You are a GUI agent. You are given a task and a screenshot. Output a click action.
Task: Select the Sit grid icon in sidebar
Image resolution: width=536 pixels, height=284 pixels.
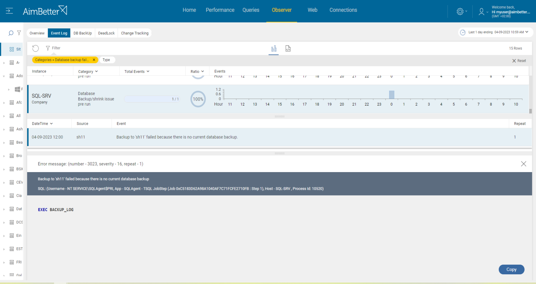pos(12,49)
